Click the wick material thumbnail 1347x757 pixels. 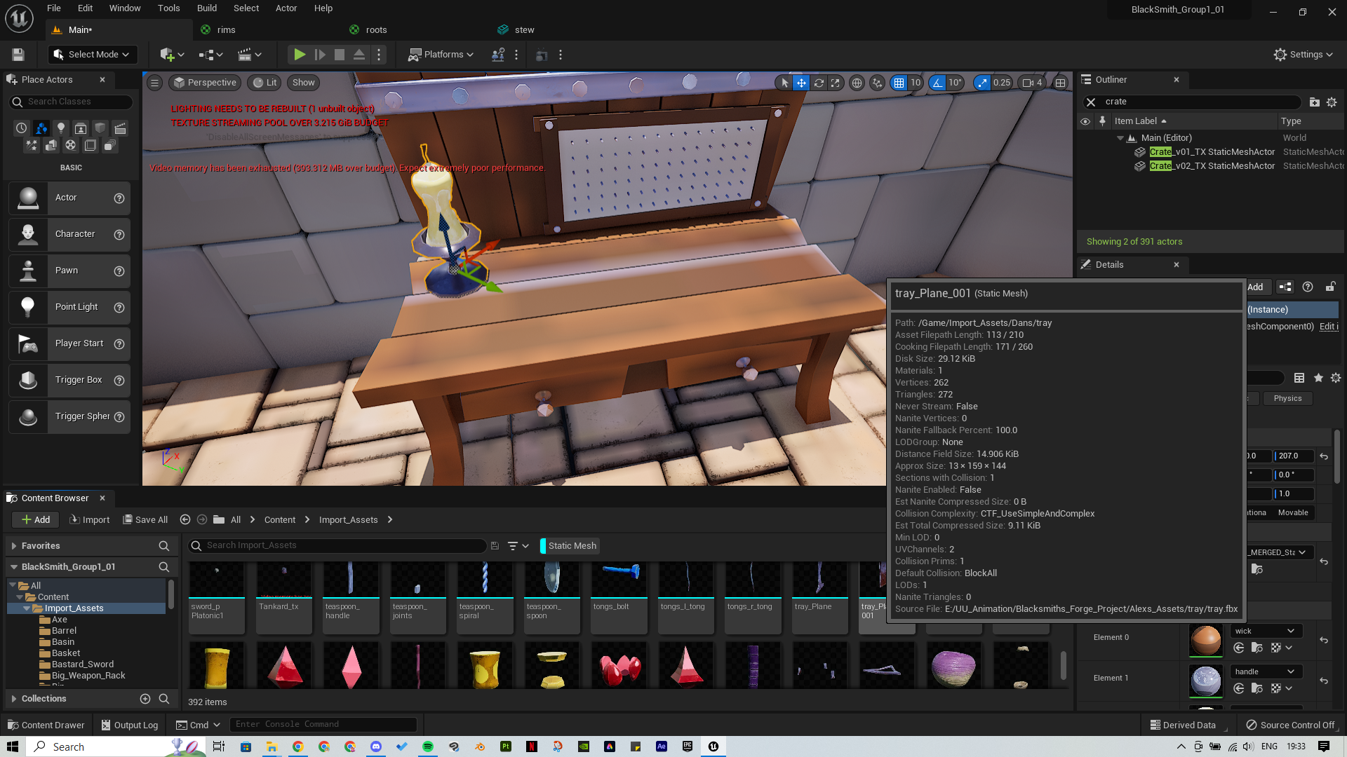(1206, 640)
